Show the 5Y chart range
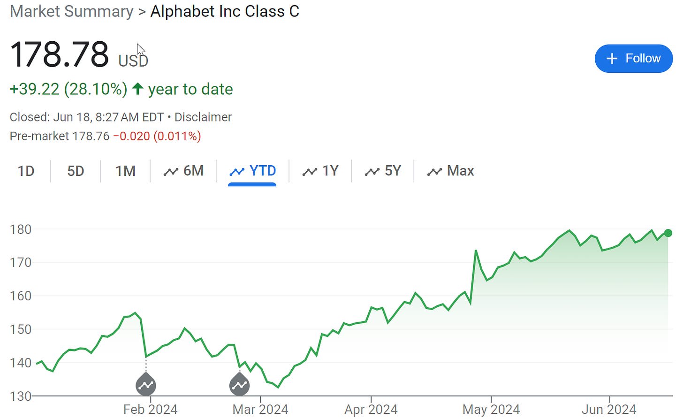Screen dimensions: 683x419 [x=383, y=171]
